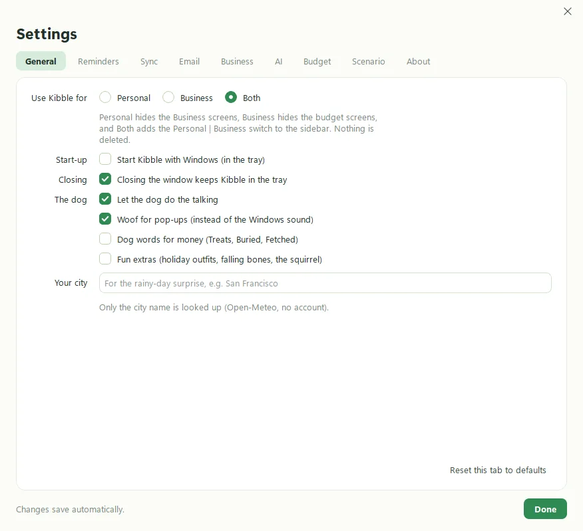Image resolution: width=583 pixels, height=531 pixels.
Task: Click the 'Personal hides the Business screens' description
Action: point(238,128)
